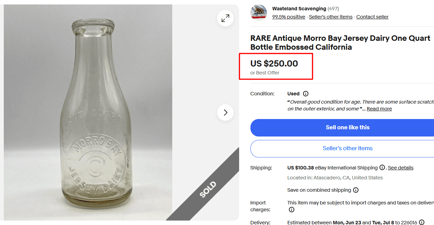Expand the condition description via Read more
This screenshot has width=434, height=225.
pos(379,109)
